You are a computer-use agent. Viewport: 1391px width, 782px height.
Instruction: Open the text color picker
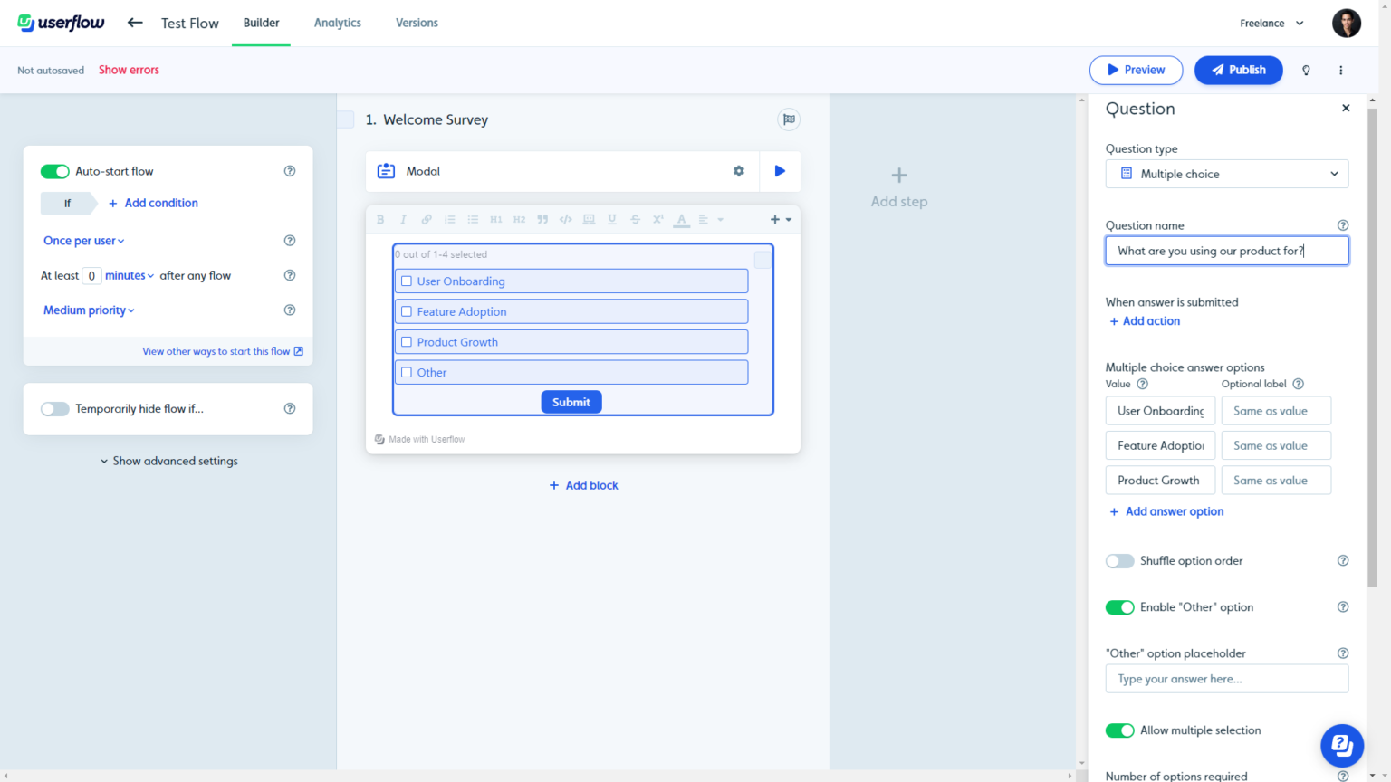(x=681, y=218)
